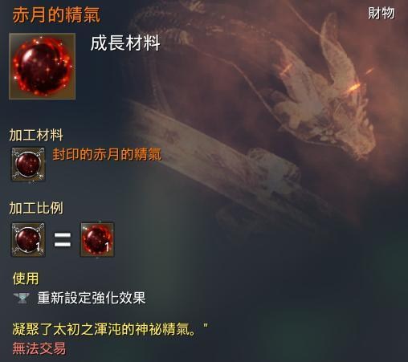The width and height of the screenshot is (408, 362).
Task: Click the 使用 section heading
Action: click(26, 279)
